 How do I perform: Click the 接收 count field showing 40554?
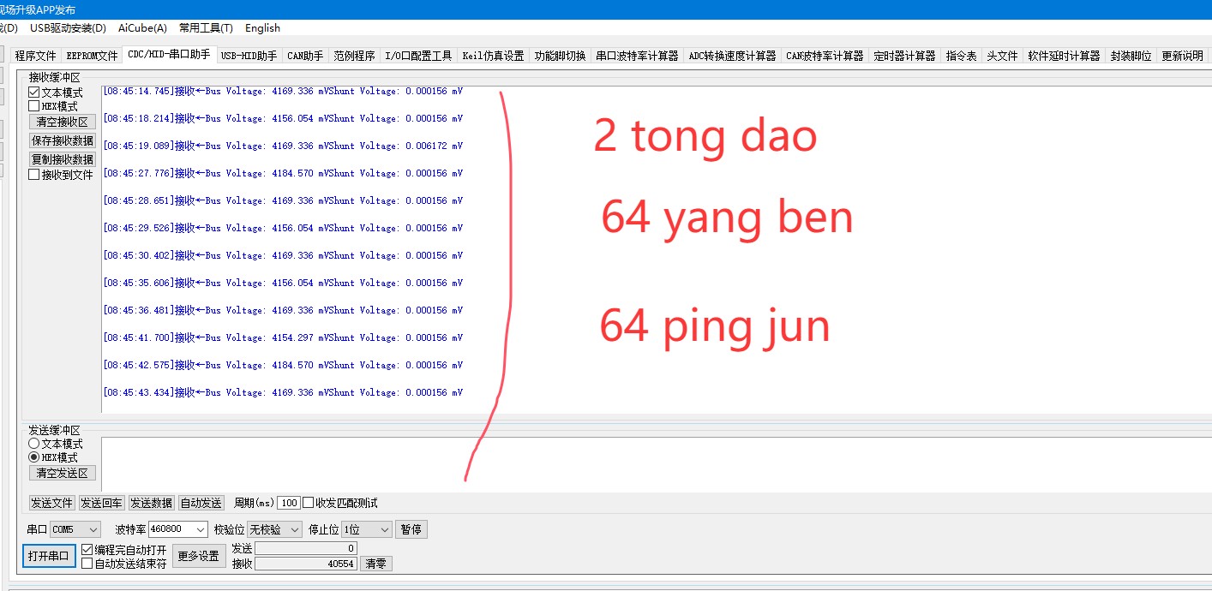[305, 564]
